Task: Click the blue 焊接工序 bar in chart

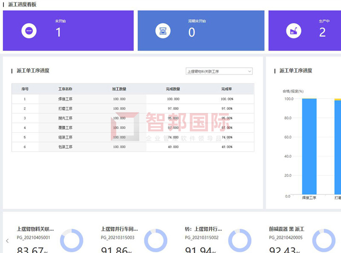Action: pyautogui.click(x=309, y=147)
